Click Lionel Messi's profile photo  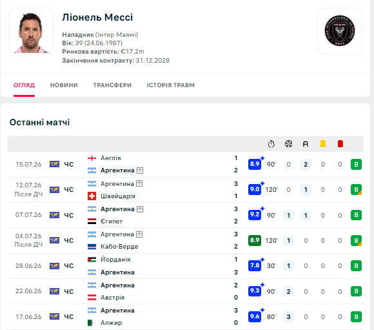pos(31,30)
